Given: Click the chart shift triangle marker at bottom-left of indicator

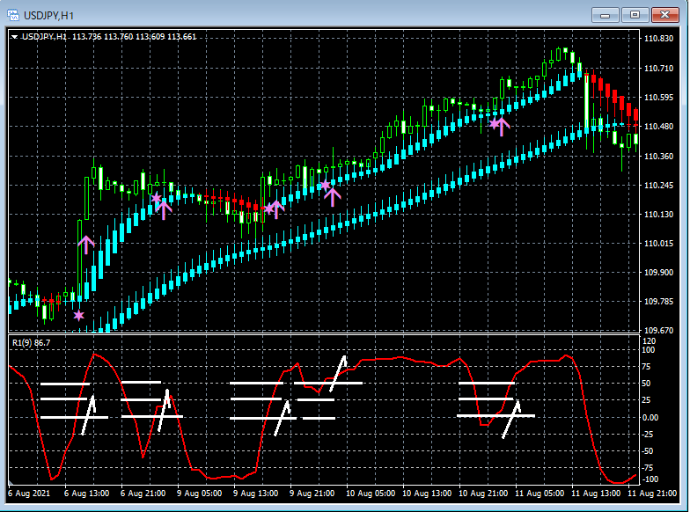Looking at the screenshot, I should [11, 482].
